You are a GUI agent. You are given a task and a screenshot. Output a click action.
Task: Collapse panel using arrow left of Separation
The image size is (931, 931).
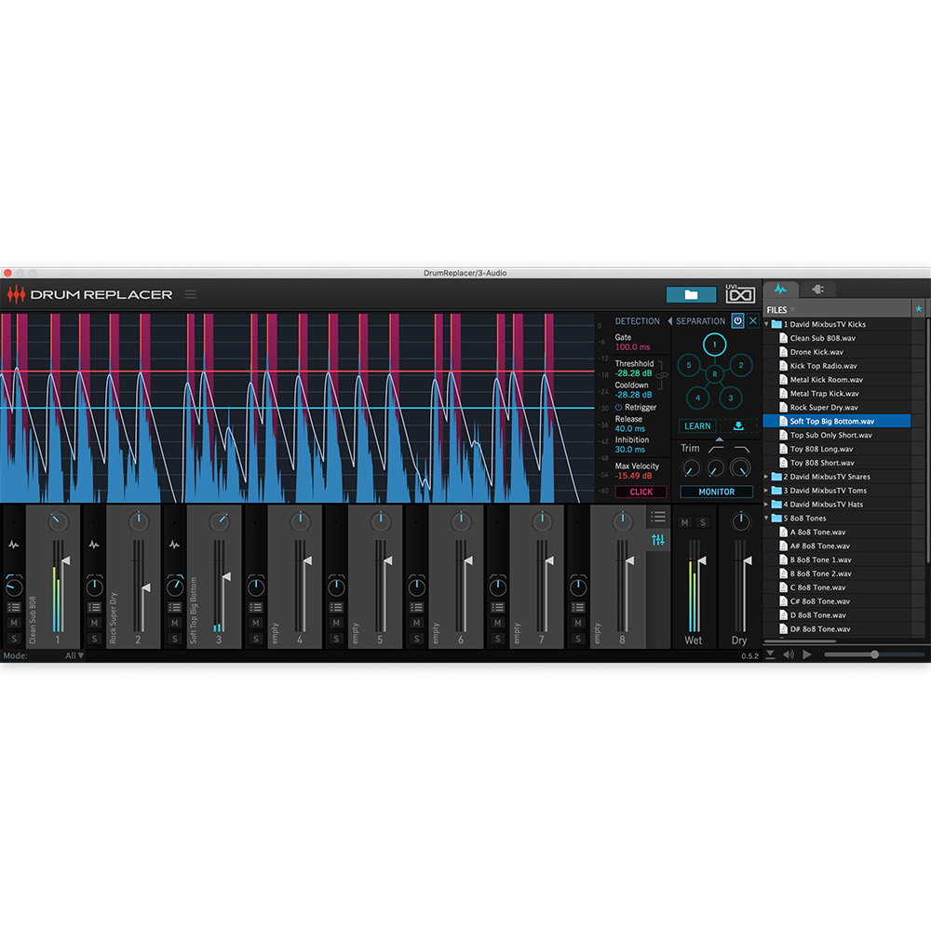pyautogui.click(x=669, y=320)
